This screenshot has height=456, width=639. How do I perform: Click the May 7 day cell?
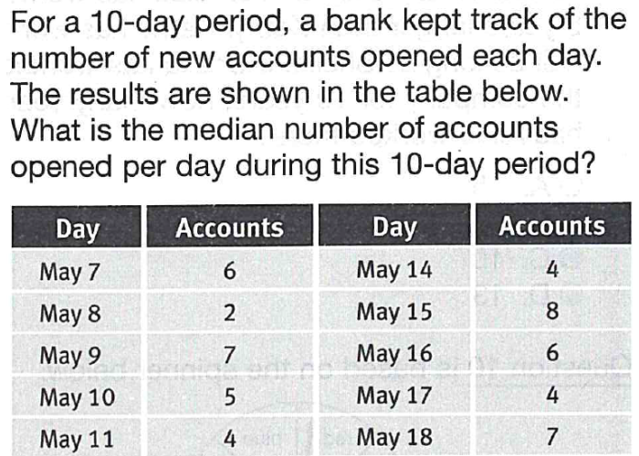click(68, 272)
